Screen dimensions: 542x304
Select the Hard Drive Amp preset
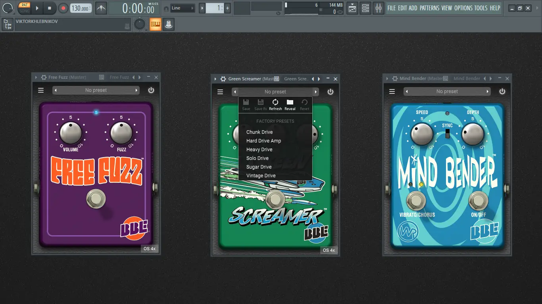pyautogui.click(x=263, y=141)
